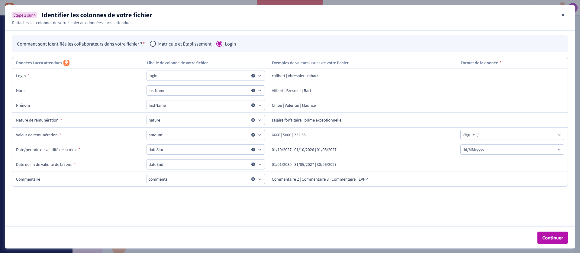Image resolution: width=580 pixels, height=253 pixels.
Task: Click example values calibert | vbresnier | mbart
Action: tap(295, 76)
